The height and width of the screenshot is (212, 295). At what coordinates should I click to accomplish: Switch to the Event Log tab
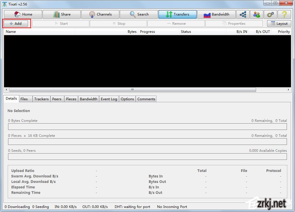(x=109, y=99)
